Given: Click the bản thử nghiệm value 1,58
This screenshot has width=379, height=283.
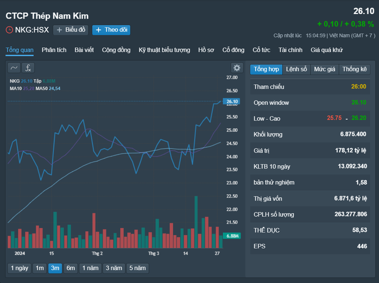Looking at the screenshot, I should (362, 183).
